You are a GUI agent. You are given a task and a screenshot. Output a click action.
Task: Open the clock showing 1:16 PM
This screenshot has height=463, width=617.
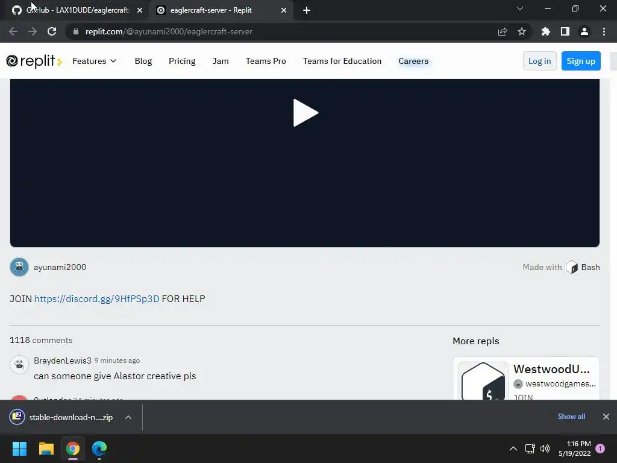pos(574,449)
